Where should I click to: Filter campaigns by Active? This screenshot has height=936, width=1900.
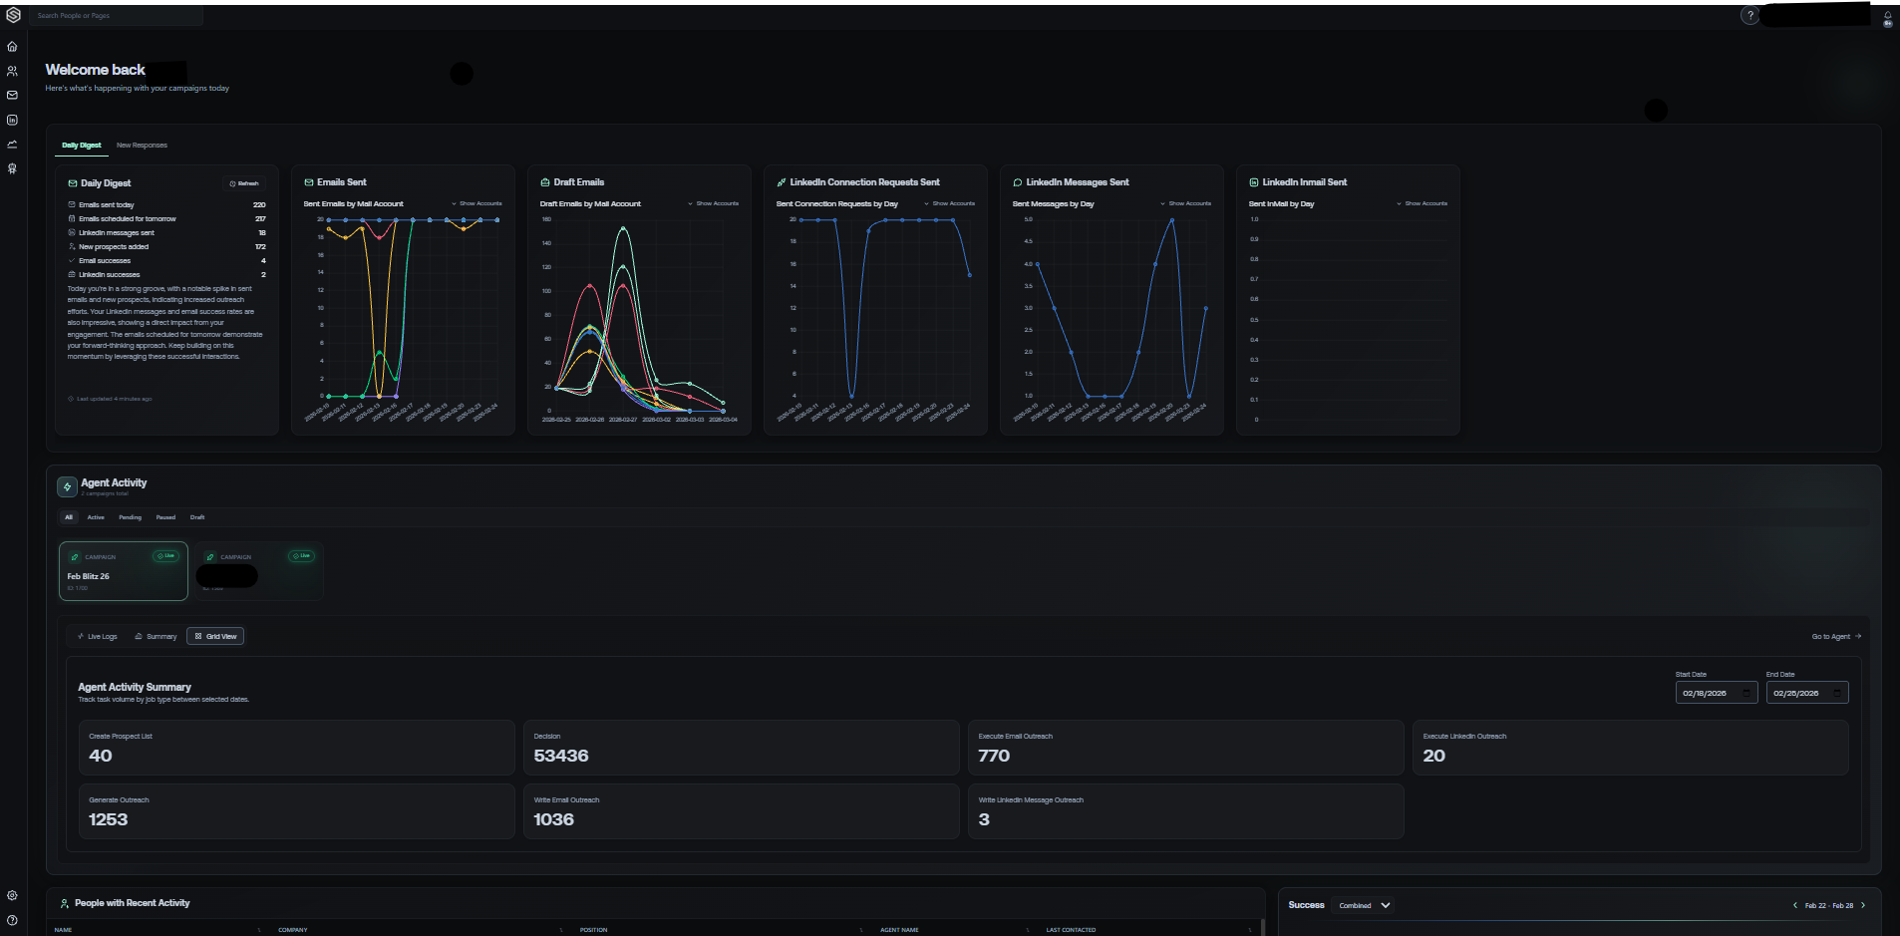point(96,517)
